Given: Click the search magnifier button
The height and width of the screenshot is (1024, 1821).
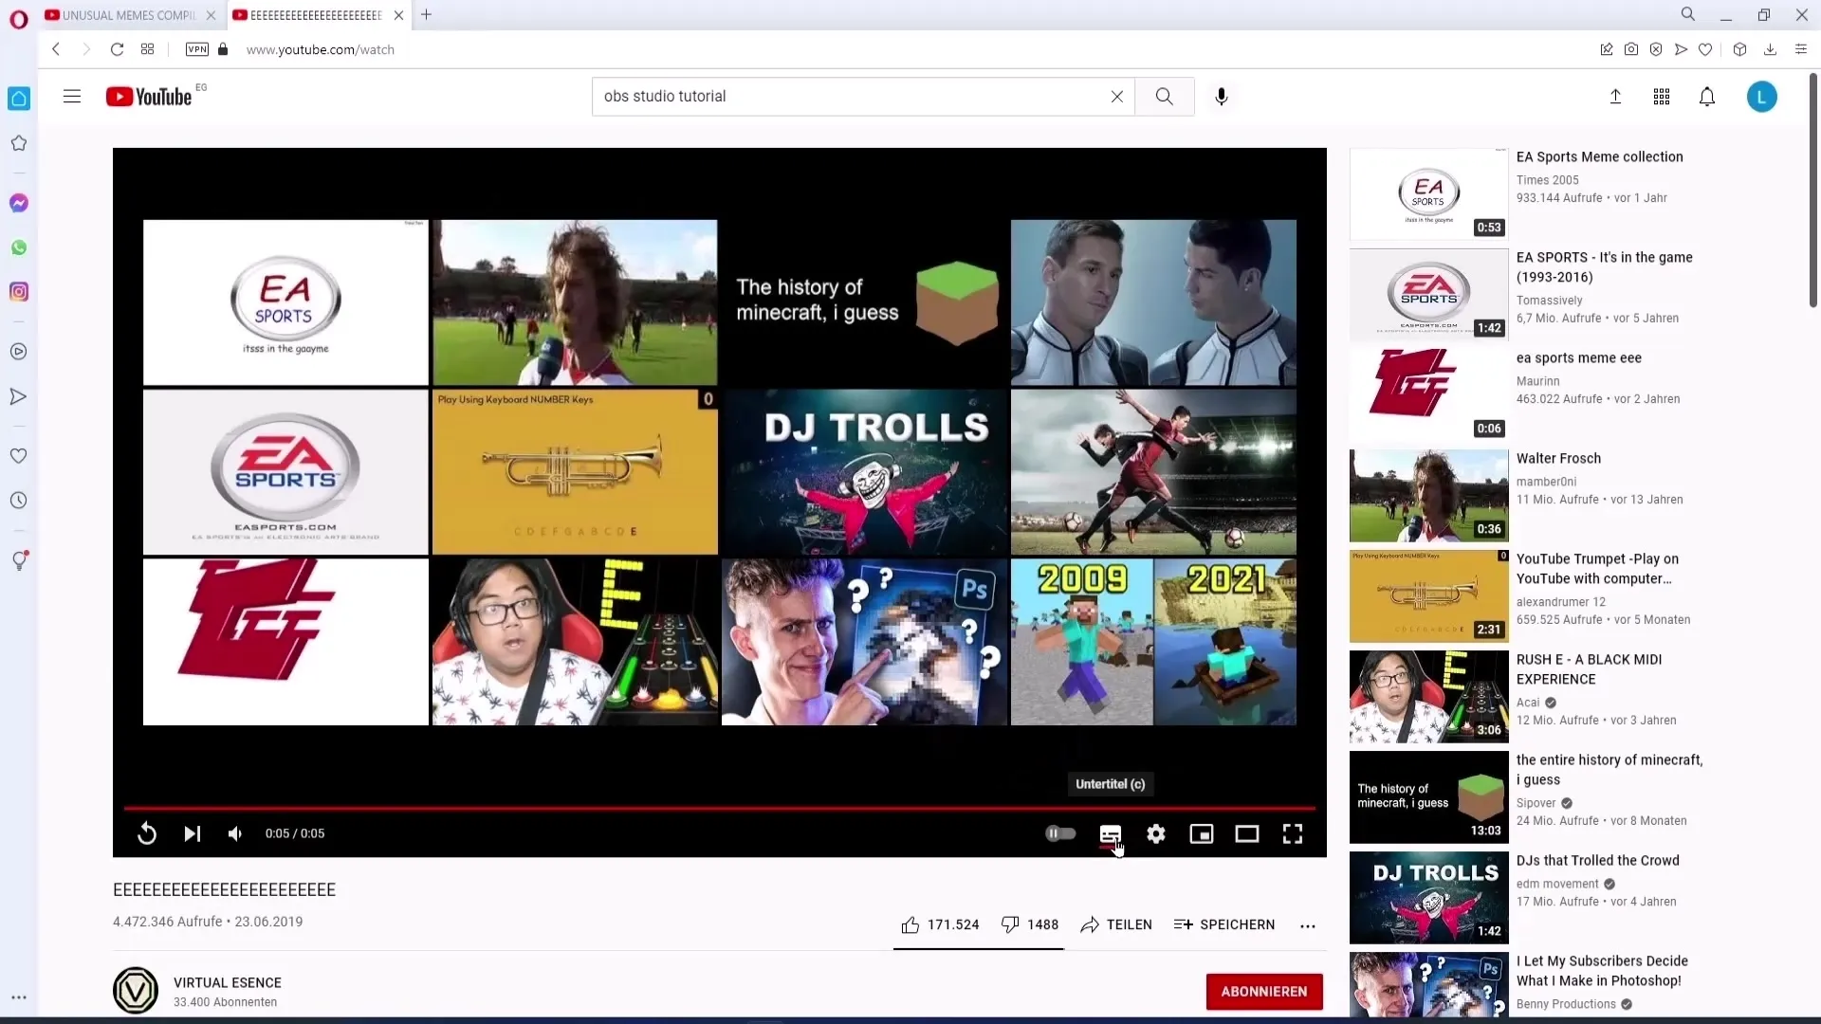Looking at the screenshot, I should (x=1164, y=96).
